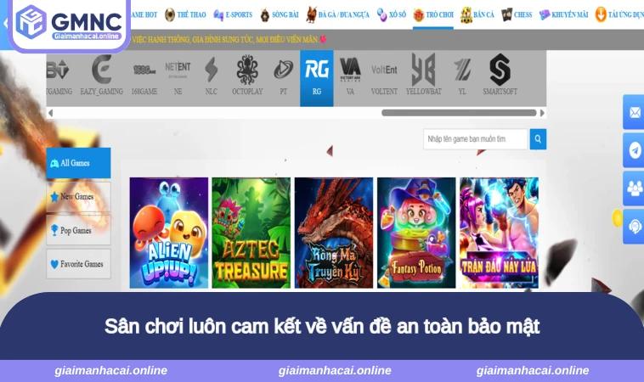Open the Rồng Mã Truyền Kỳ game
Image resolution: width=644 pixels, height=382 pixels.
(x=334, y=233)
